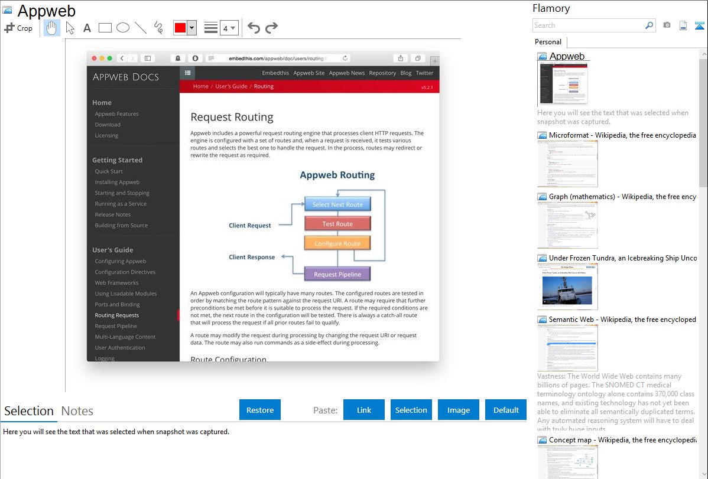The image size is (708, 479).
Task: Click the browser back arrow in snapshot
Action: [122, 58]
